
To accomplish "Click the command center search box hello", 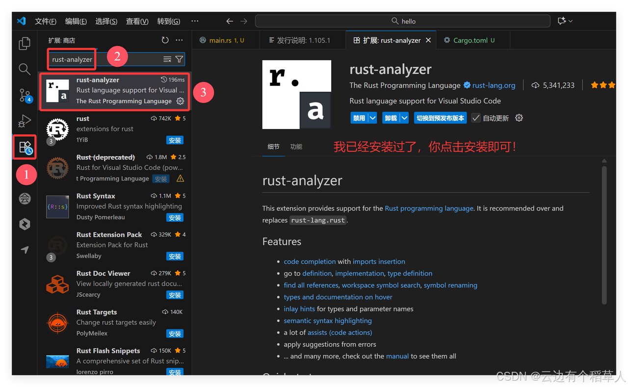I will (403, 21).
